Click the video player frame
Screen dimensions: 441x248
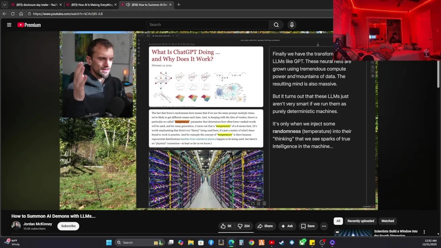218,121
